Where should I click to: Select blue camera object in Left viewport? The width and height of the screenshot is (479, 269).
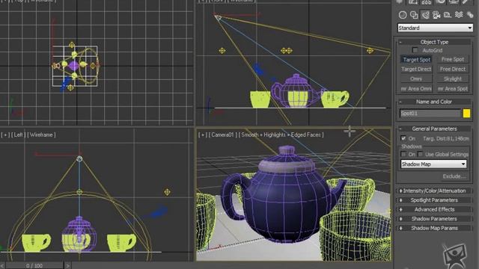158,211
